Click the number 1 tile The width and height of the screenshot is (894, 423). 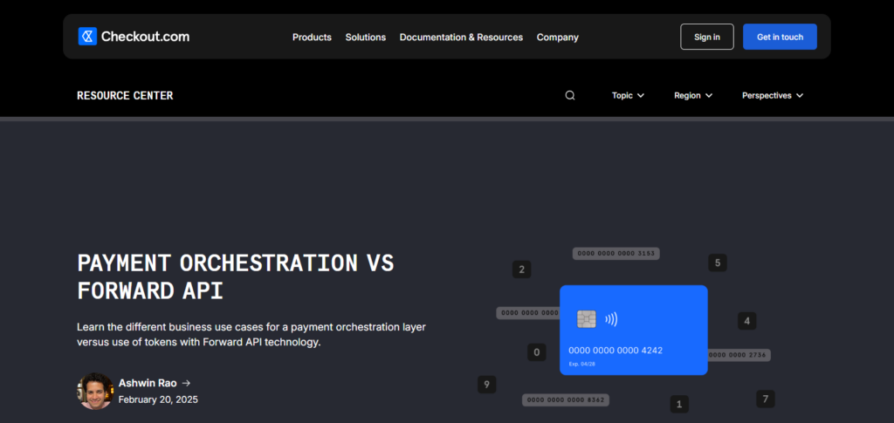click(679, 404)
